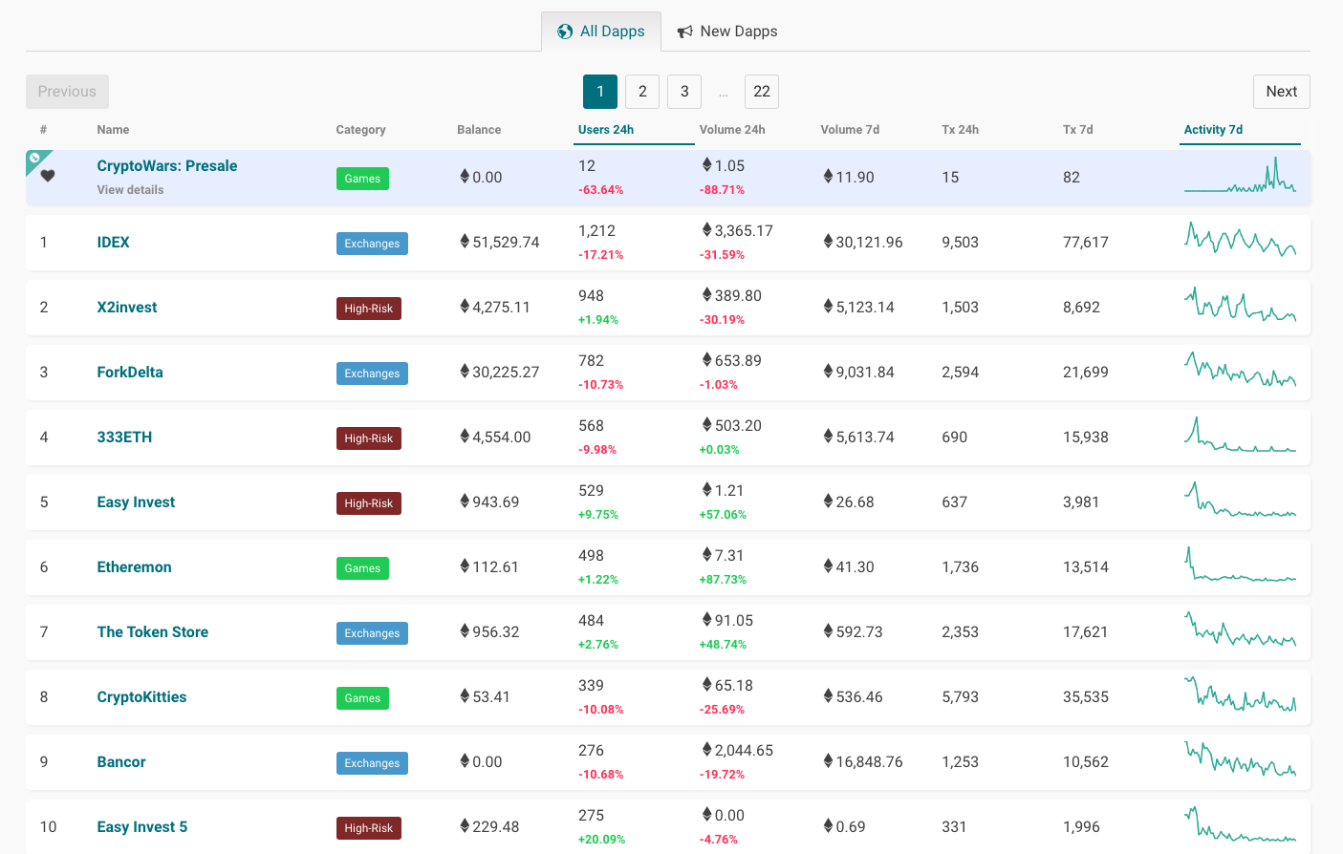The height and width of the screenshot is (854, 1343).
Task: Click the Exchanges tag on Bancor row
Action: pyautogui.click(x=372, y=763)
